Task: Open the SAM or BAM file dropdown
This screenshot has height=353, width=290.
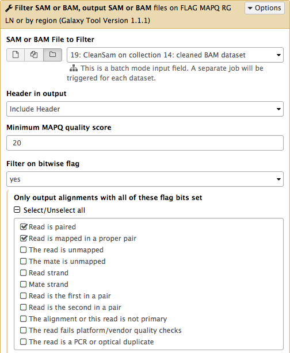Action: coord(175,55)
